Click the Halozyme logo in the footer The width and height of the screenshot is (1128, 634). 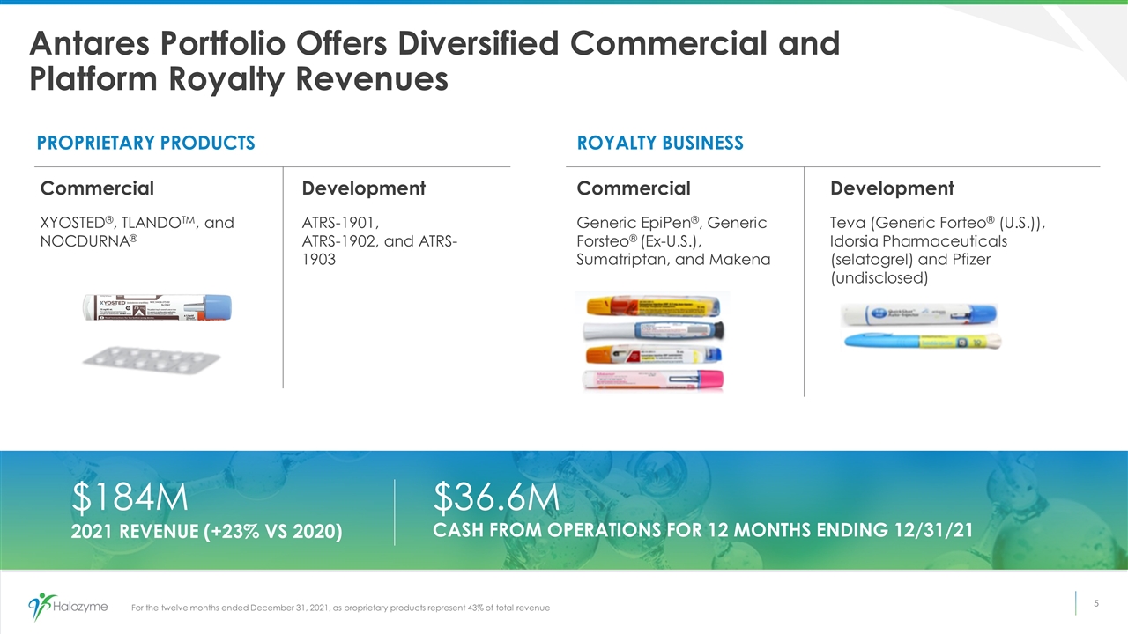(x=69, y=606)
